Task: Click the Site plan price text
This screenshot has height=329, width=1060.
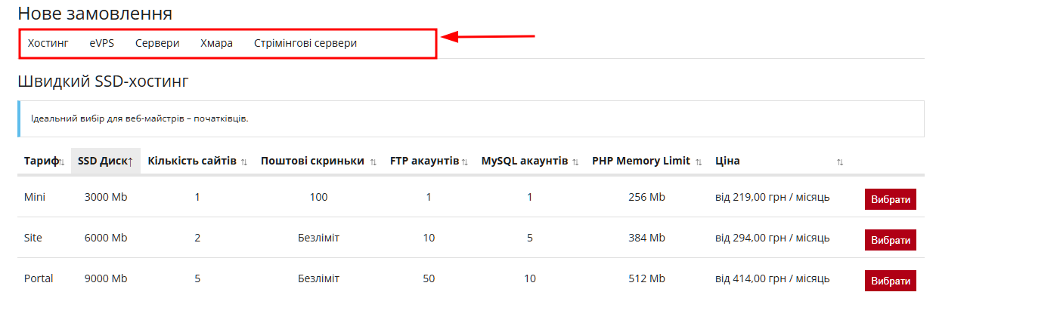Action: click(x=772, y=238)
